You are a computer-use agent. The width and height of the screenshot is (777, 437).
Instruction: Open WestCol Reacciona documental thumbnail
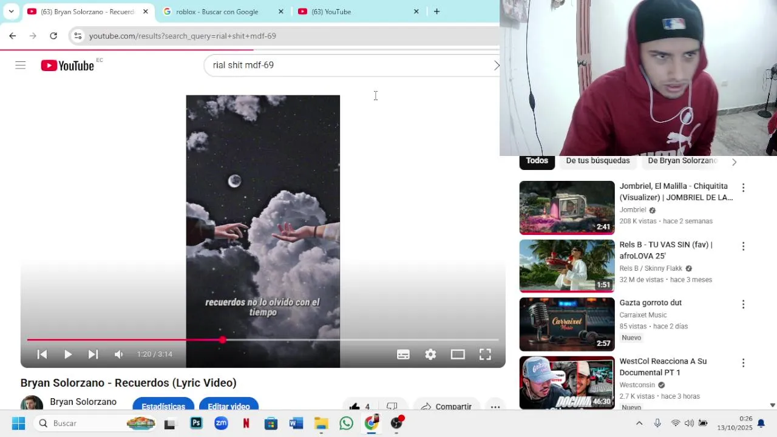[567, 382]
